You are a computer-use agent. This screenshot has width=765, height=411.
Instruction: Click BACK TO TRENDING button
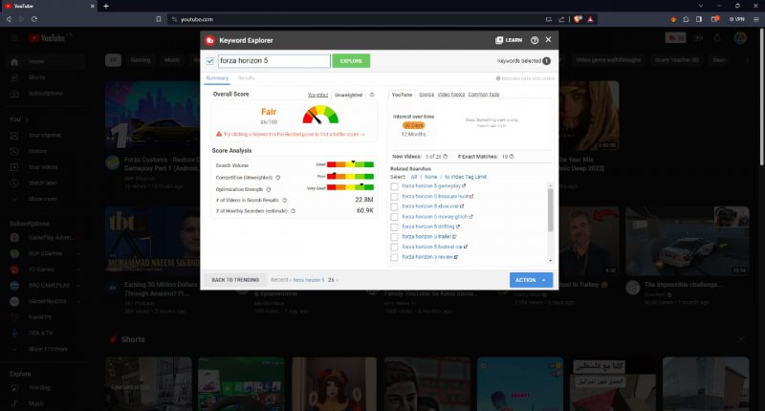click(233, 280)
